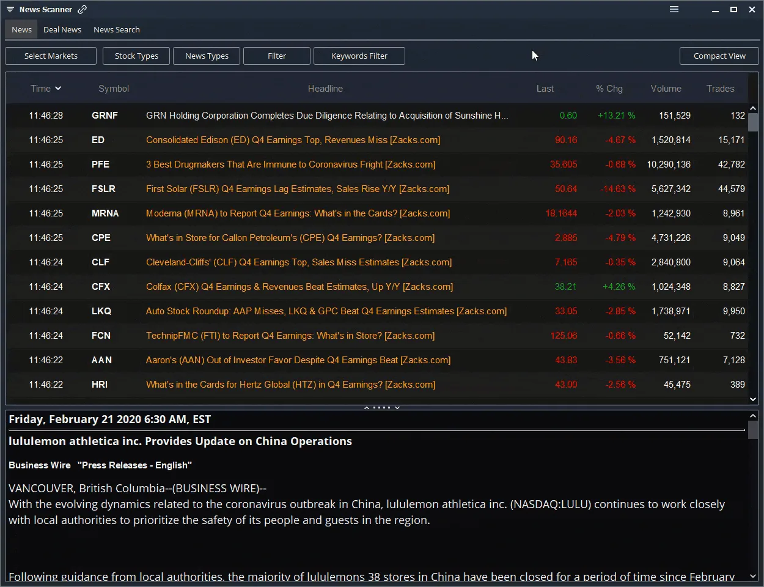
Task: Open the 3 Best Drugmakers headline
Action: point(290,164)
